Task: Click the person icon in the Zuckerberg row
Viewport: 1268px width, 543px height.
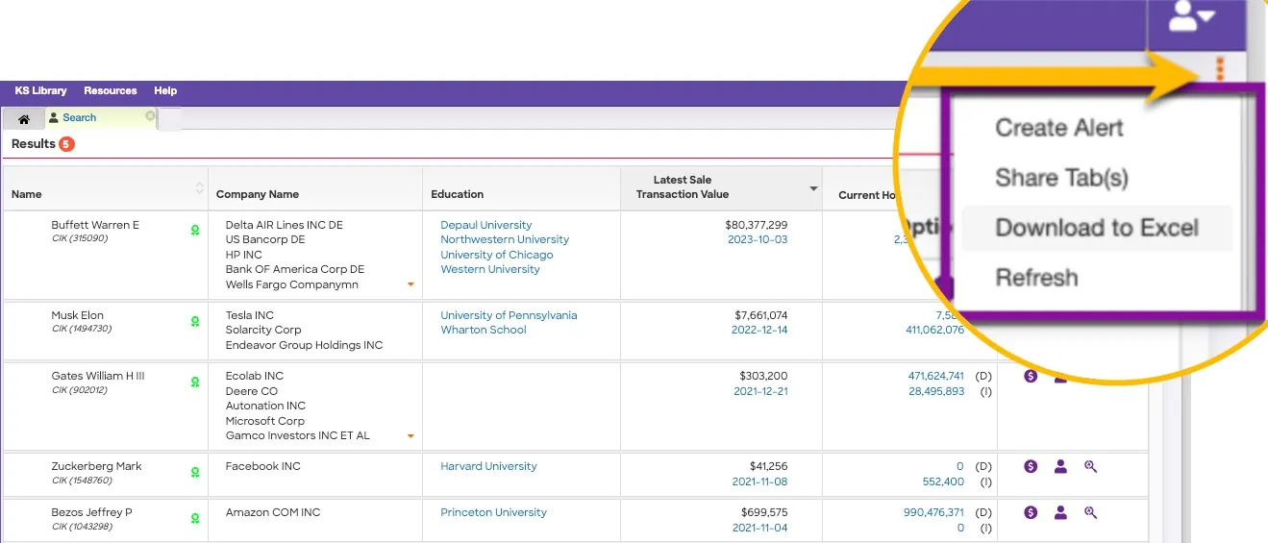Action: coord(1060,466)
